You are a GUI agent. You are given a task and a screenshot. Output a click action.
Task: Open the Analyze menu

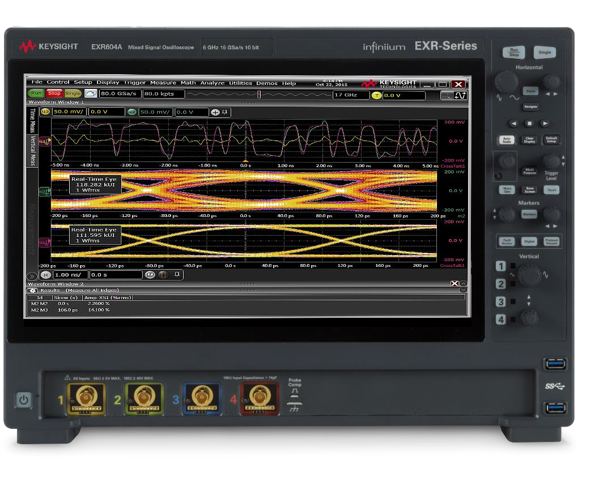tap(213, 83)
